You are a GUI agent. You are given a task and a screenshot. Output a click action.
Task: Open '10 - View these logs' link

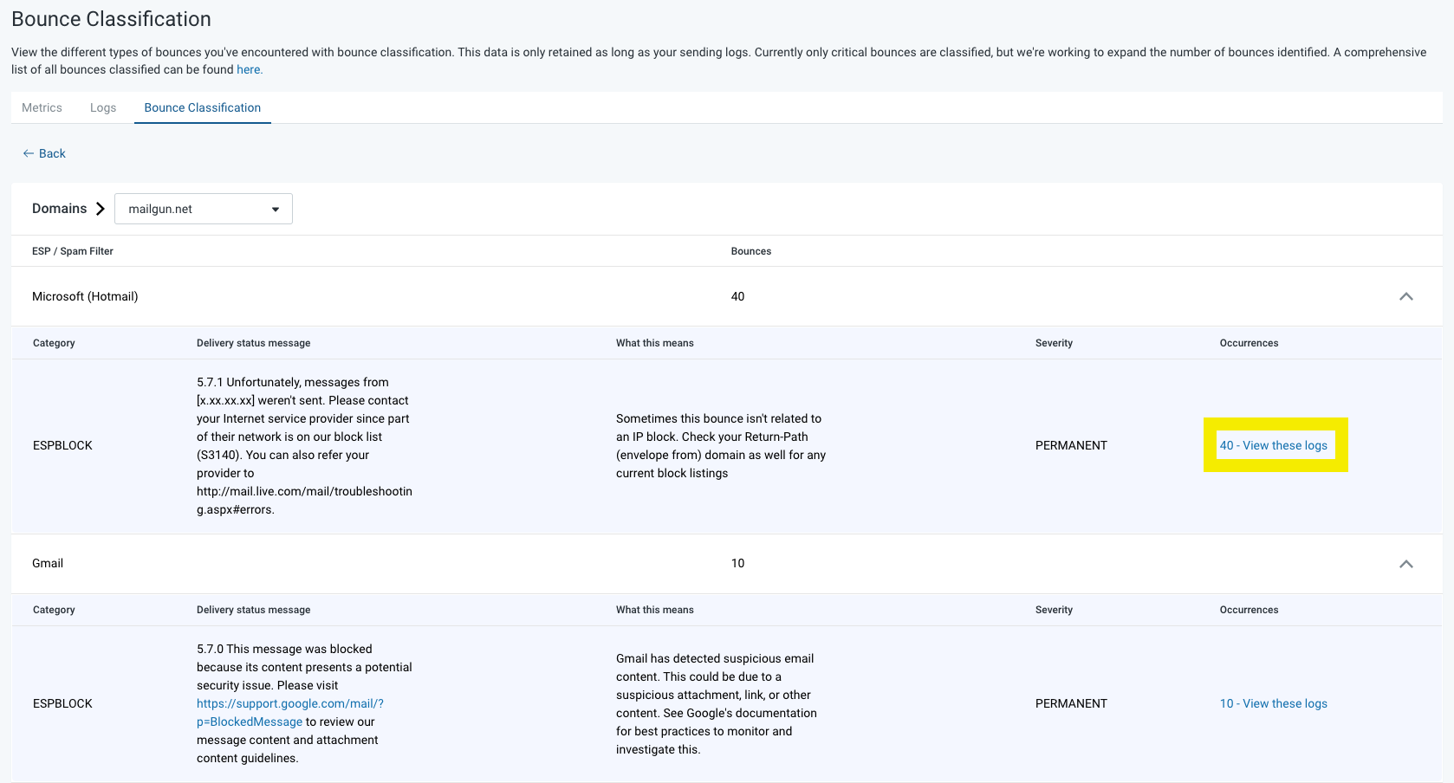[1274, 703]
